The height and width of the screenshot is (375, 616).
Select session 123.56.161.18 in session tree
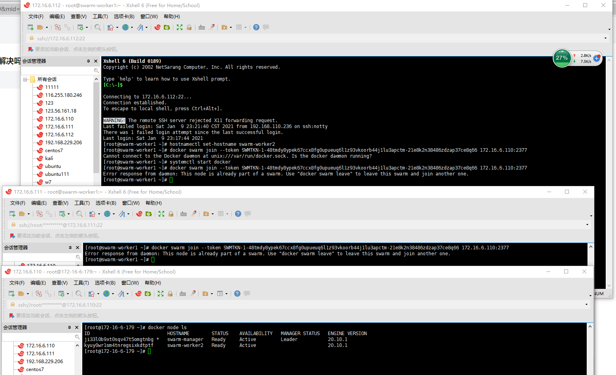tap(61, 111)
